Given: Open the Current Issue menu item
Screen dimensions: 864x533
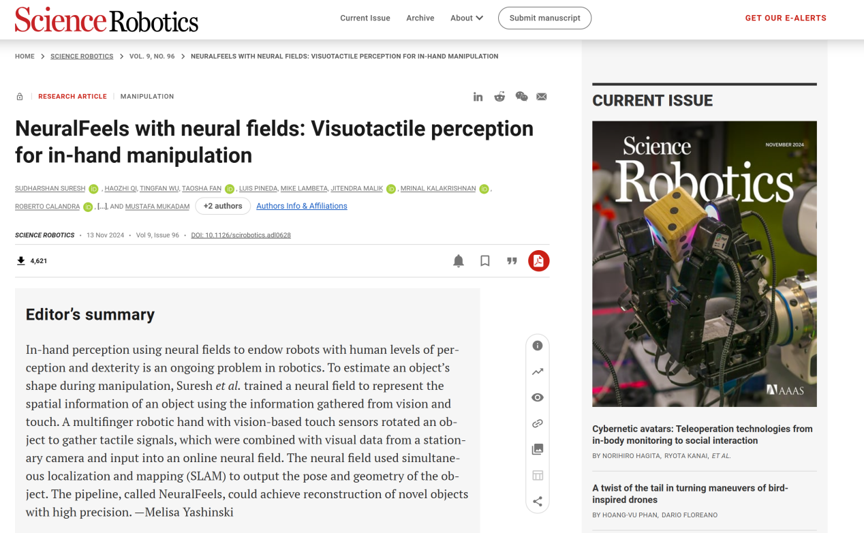Looking at the screenshot, I should tap(365, 18).
